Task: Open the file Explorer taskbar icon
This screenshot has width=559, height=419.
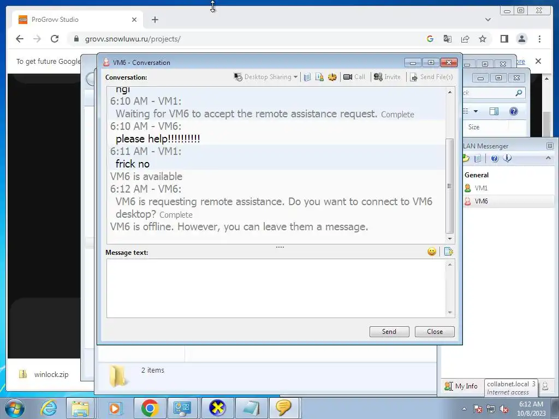Action: coord(80,408)
